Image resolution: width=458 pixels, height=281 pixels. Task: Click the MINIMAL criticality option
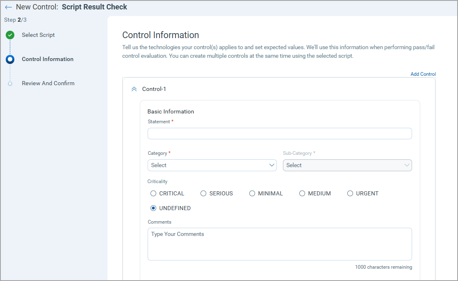coord(252,193)
